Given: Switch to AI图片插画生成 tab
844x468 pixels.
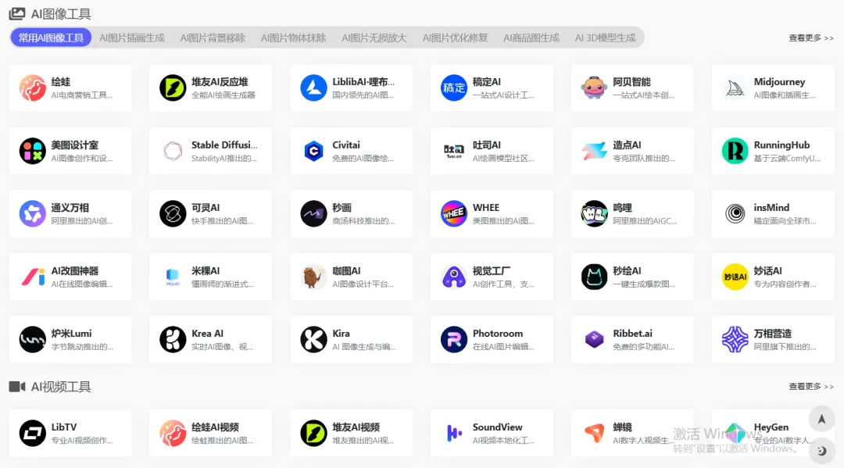Looking at the screenshot, I should click(132, 38).
